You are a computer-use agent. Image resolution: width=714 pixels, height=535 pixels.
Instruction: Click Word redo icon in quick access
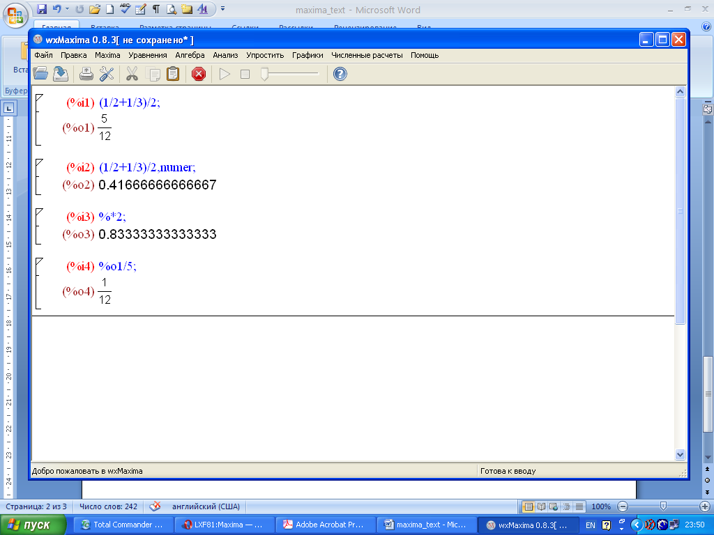click(79, 8)
